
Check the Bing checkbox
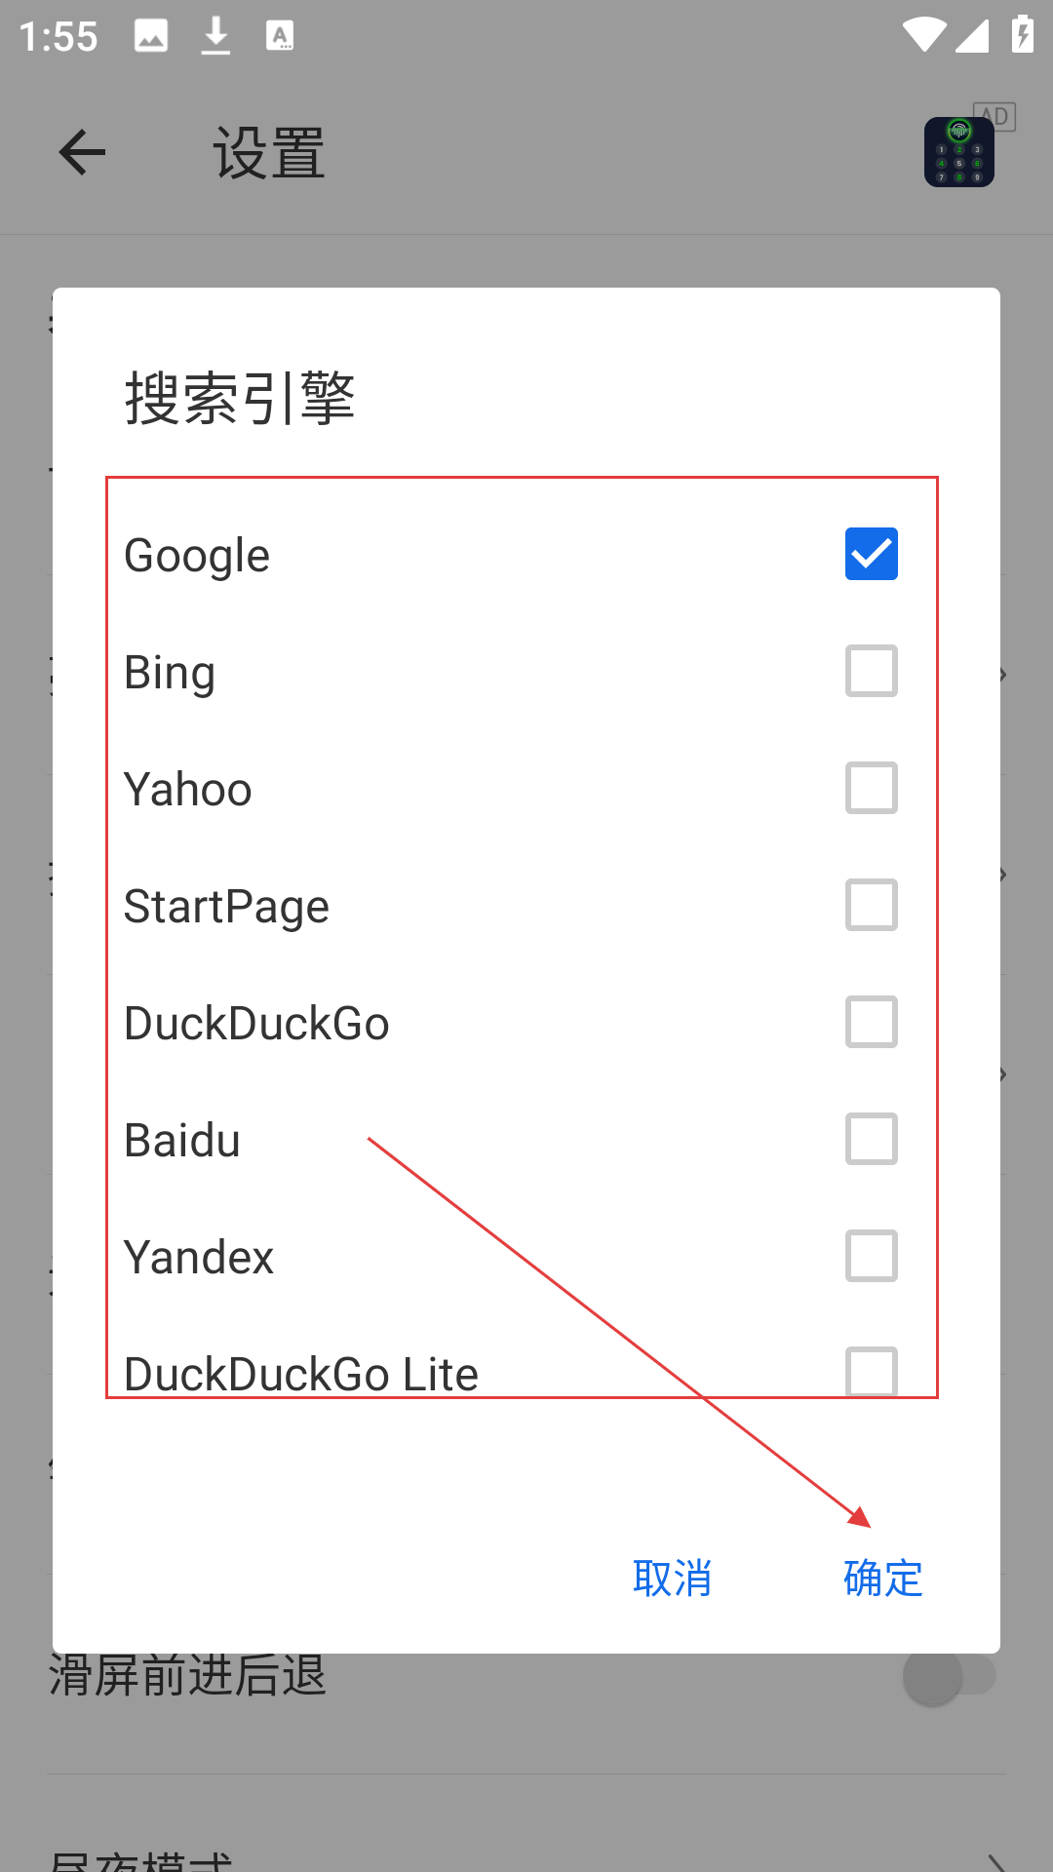click(x=872, y=671)
